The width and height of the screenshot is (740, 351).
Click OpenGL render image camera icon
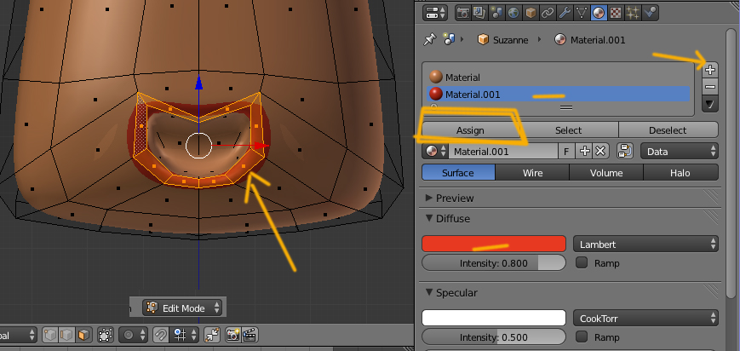click(x=232, y=336)
